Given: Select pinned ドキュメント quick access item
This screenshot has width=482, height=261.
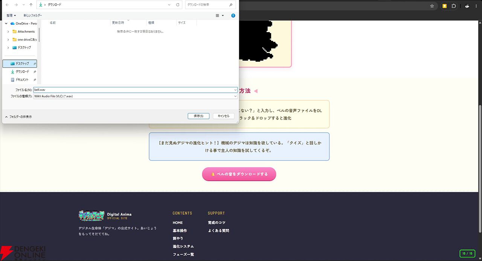Looking at the screenshot, I should coord(20,79).
